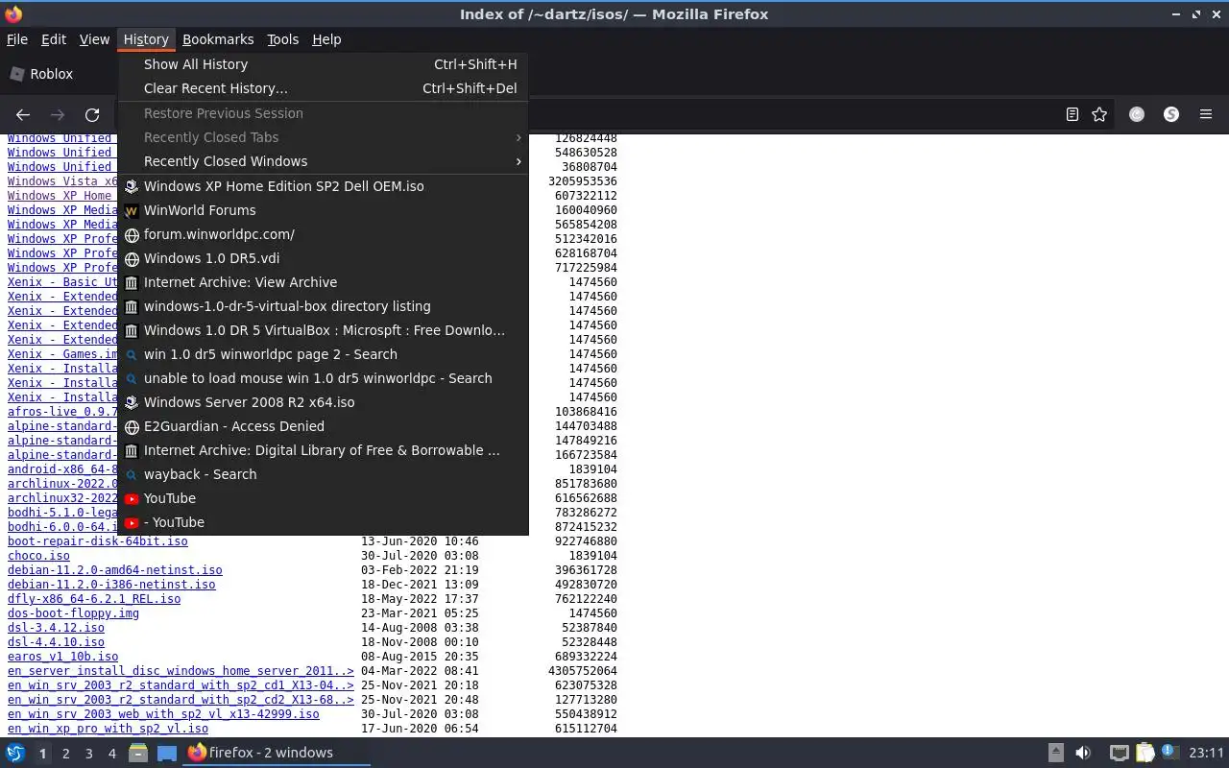
Task: Open Windows Server 2008 R2 x64.iso history entry
Action: click(x=323, y=402)
